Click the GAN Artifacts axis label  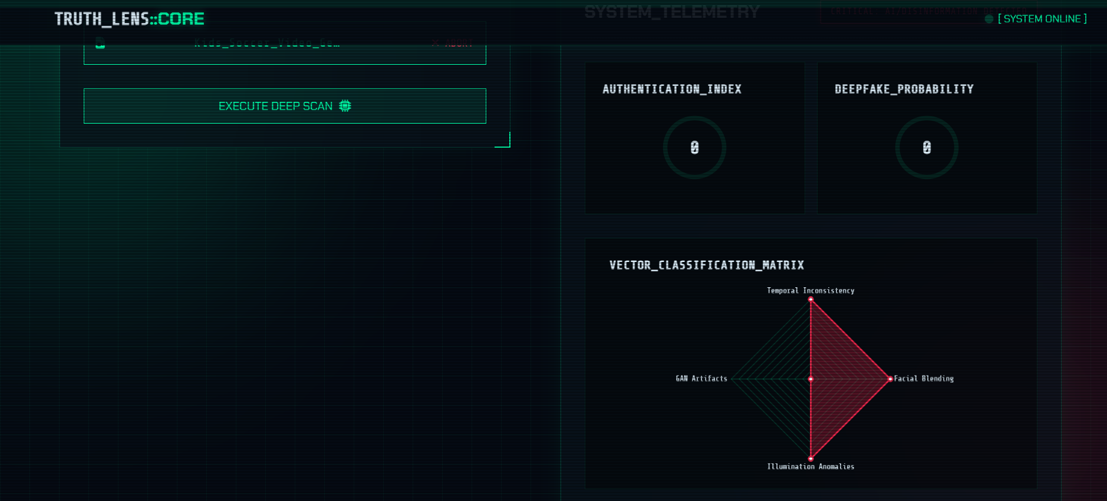701,379
